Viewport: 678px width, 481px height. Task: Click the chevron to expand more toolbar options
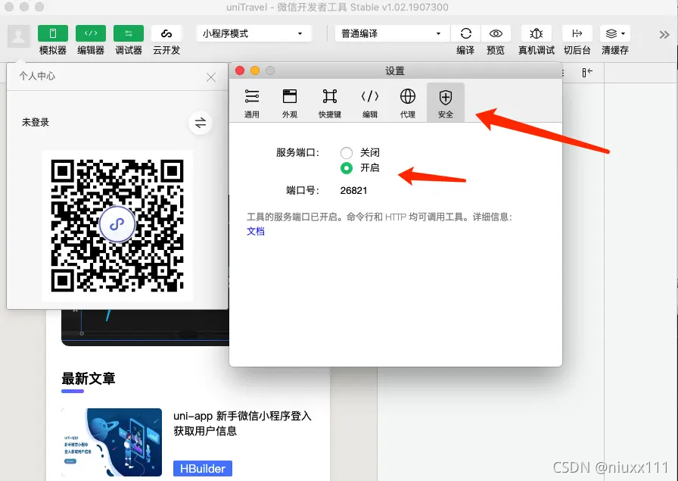point(664,33)
